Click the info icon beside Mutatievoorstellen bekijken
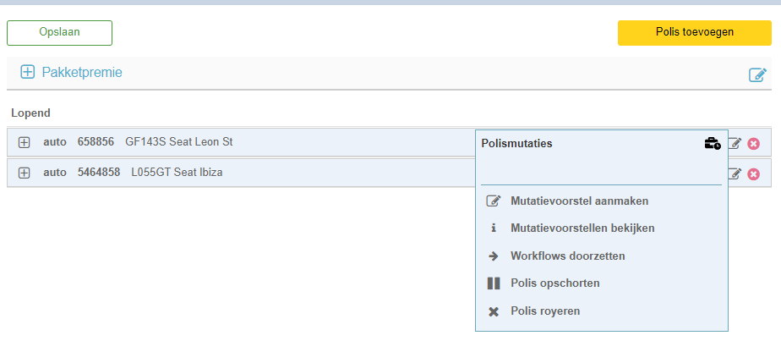This screenshot has height=341, width=781. pos(493,228)
